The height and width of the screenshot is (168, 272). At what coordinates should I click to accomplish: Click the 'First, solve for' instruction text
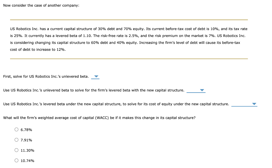click(45, 76)
